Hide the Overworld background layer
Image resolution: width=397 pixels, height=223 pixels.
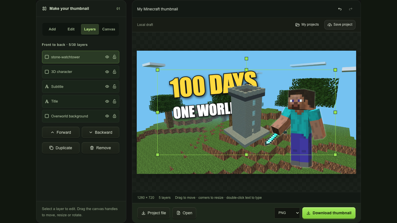pos(107,116)
